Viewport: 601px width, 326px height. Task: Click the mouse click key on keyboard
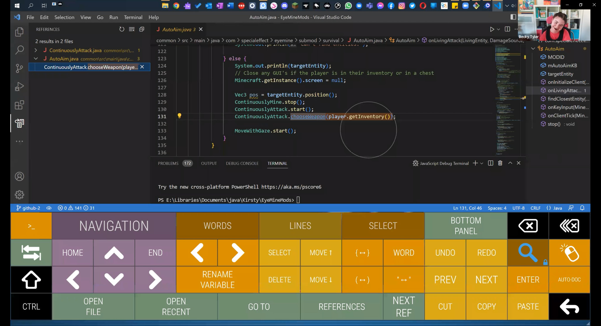(569, 253)
